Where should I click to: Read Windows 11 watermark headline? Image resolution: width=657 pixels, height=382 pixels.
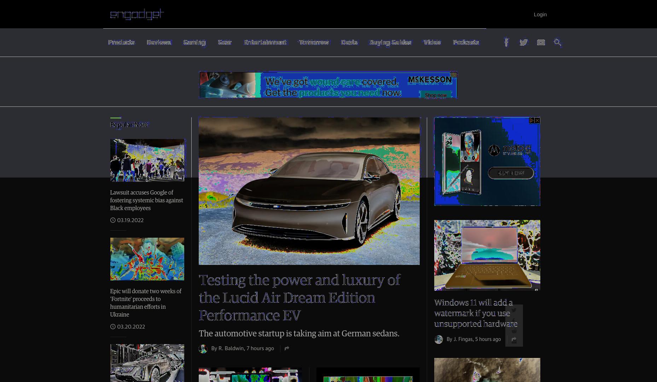point(476,313)
